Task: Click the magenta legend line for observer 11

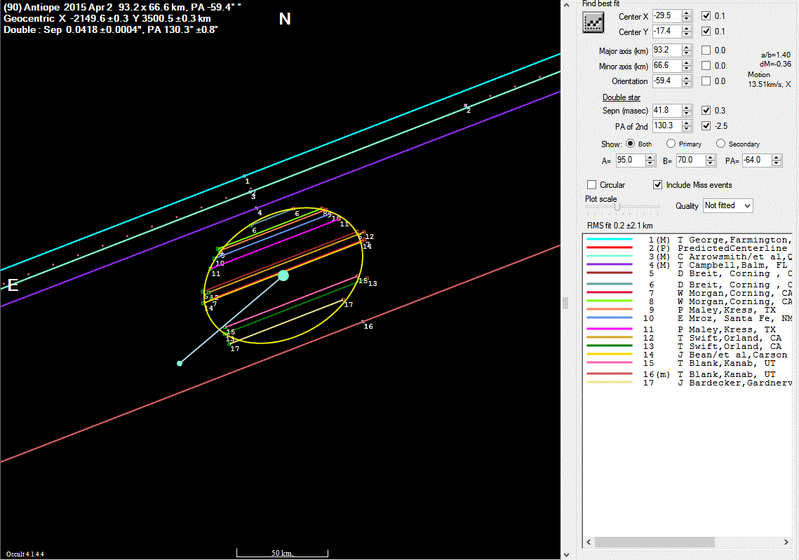Action: tap(610, 329)
